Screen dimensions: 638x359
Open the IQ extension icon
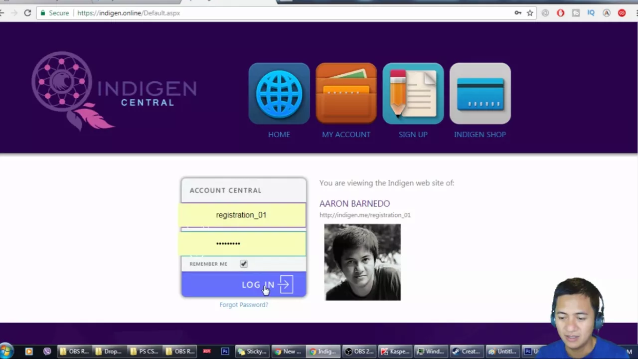pos(591,13)
